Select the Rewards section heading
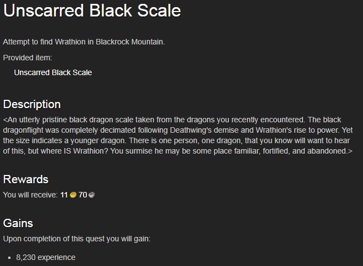This screenshot has width=363, height=266. [26, 179]
